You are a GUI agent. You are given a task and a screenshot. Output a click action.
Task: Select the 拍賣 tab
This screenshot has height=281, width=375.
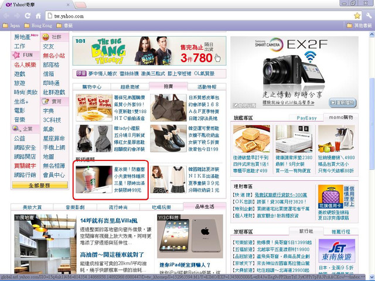tap(168, 86)
